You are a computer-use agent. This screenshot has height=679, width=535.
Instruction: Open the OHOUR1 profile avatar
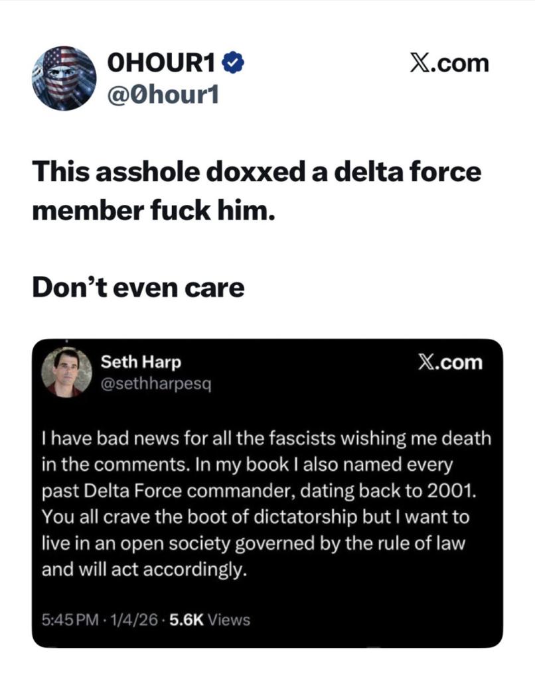pos(64,78)
